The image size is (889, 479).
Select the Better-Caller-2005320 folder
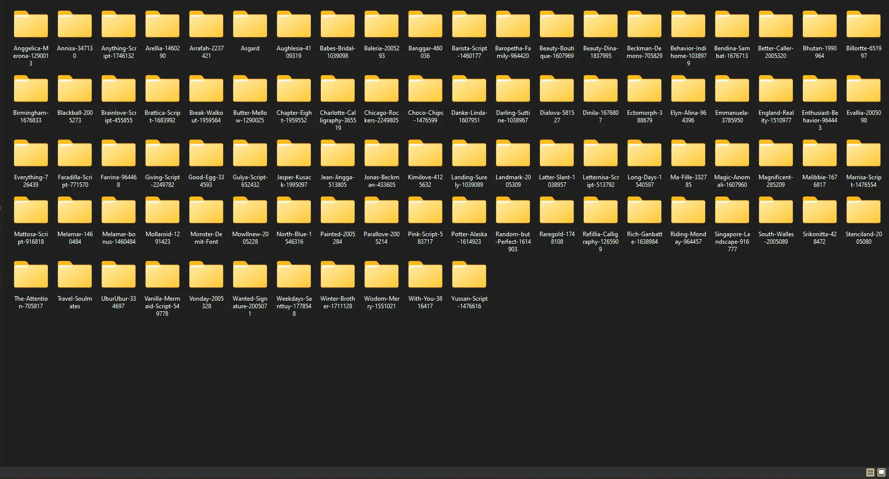pyautogui.click(x=776, y=35)
